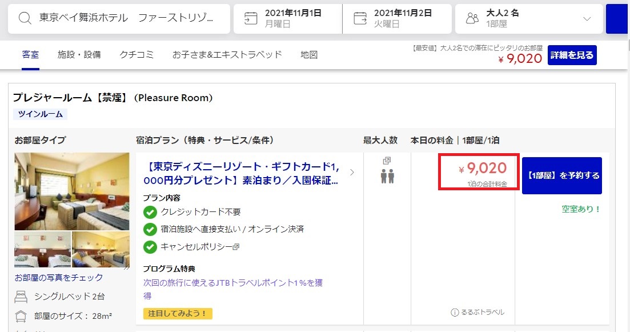Click the 【1部屋】を予約する button
This screenshot has height=332, width=630.
(561, 175)
